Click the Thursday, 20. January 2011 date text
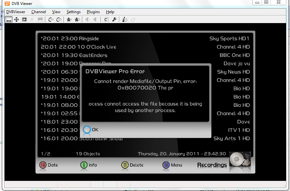Image resolution: width=290 pixels, height=191 pixels. pyautogui.click(x=168, y=154)
